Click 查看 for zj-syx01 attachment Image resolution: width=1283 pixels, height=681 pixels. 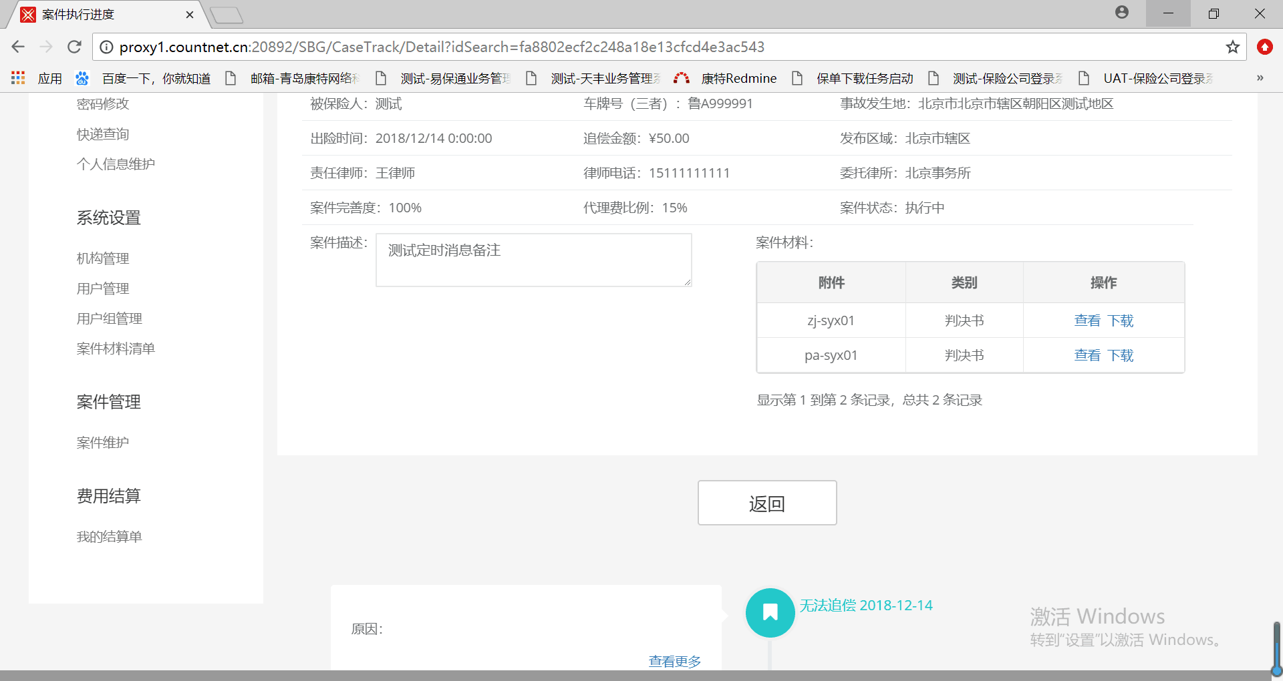(x=1087, y=320)
